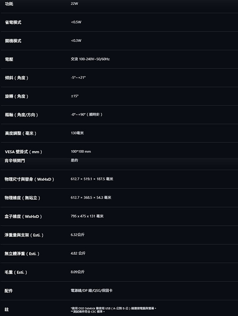238x316 pixels.
Task: Click the 樞軸（角度/方向）label
Action: point(22,115)
